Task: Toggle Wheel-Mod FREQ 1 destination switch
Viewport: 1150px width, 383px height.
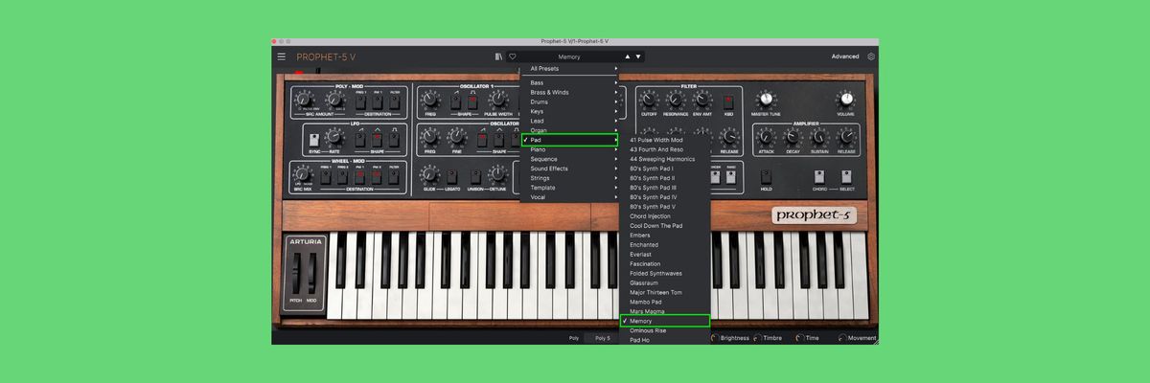Action: [327, 176]
